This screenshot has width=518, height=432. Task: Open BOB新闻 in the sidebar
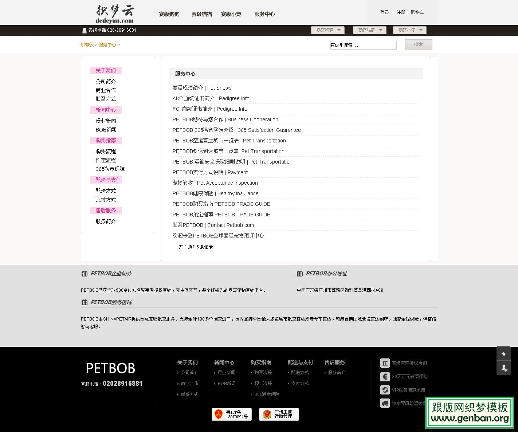point(106,130)
